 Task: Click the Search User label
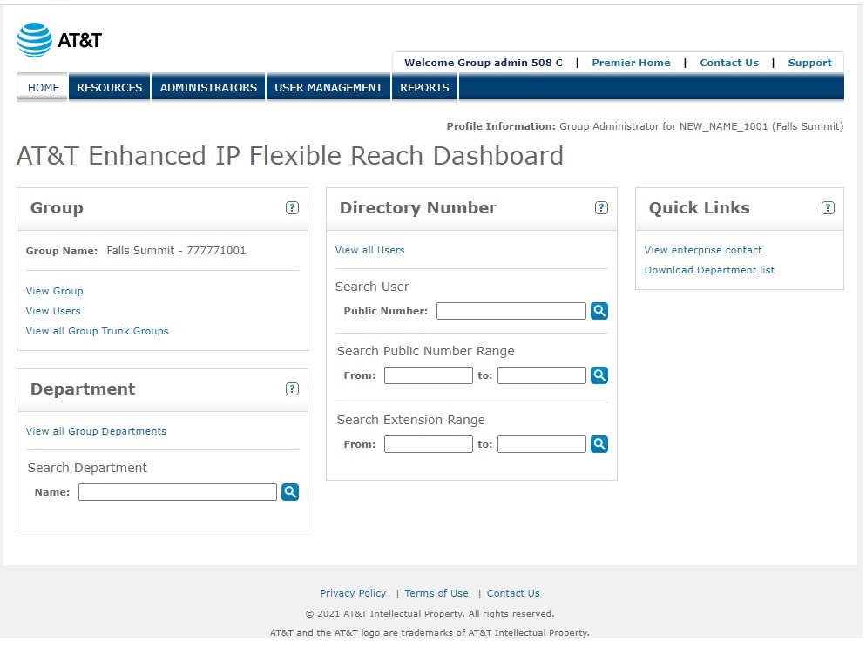[x=372, y=287]
